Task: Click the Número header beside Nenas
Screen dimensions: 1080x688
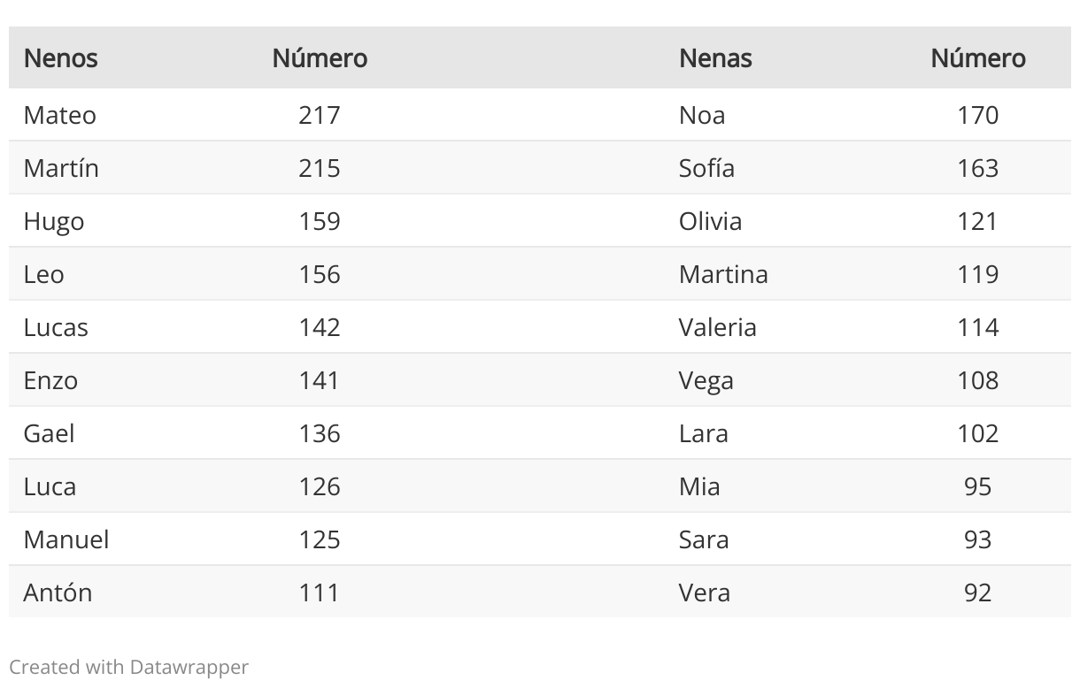Action: coord(978,58)
